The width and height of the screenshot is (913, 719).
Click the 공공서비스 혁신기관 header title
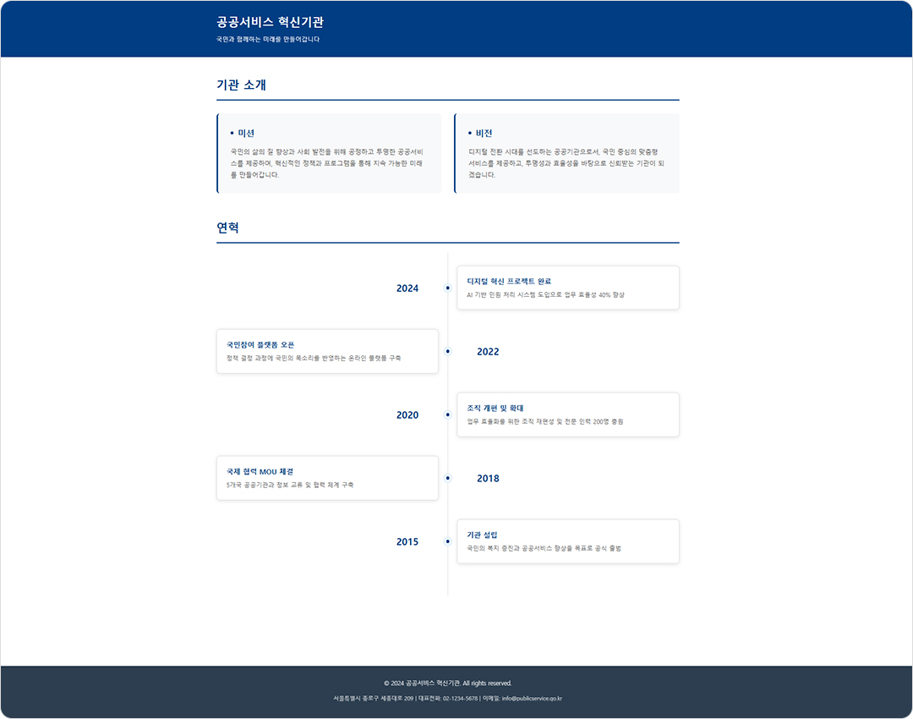coord(270,22)
